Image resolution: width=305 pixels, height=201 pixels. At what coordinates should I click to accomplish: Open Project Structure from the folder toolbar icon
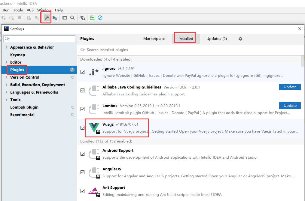[55, 18]
